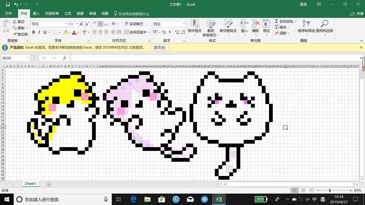Toggle Bold formatting
365x205 pixels.
coord(33,32)
